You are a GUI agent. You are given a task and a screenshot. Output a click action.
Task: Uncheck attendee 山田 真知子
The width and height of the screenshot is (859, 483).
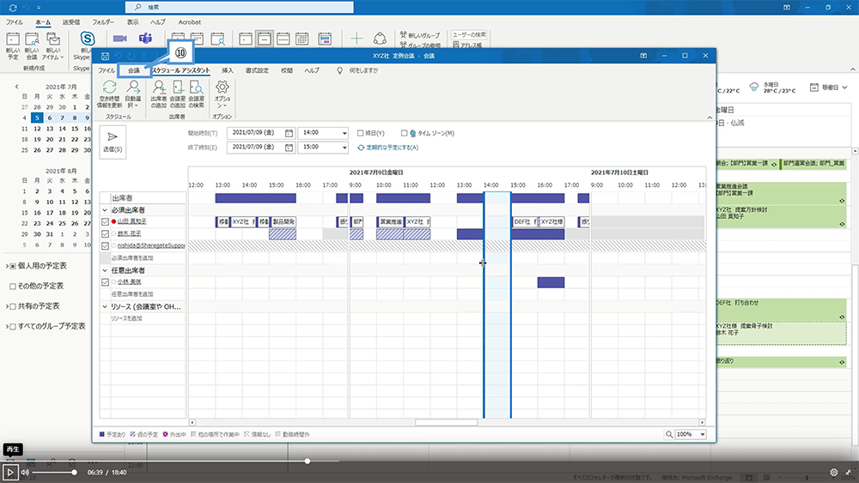(105, 221)
